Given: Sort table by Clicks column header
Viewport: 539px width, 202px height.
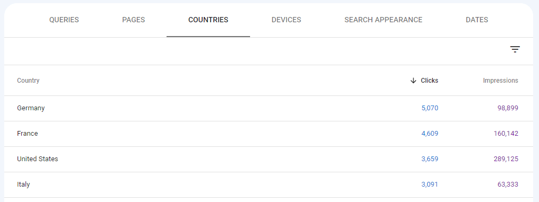Looking at the screenshot, I should (x=429, y=81).
